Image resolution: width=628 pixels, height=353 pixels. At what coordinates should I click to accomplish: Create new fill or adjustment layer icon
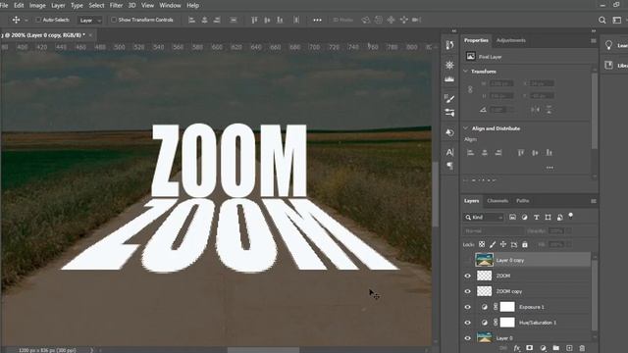(543, 348)
